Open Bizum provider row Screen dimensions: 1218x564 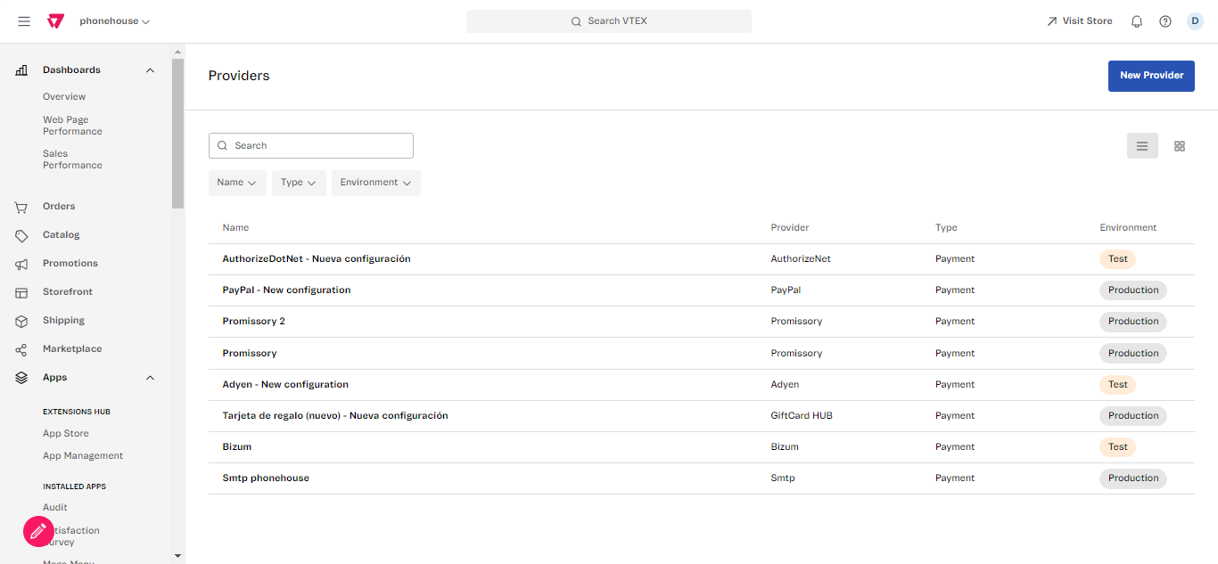[x=701, y=447]
